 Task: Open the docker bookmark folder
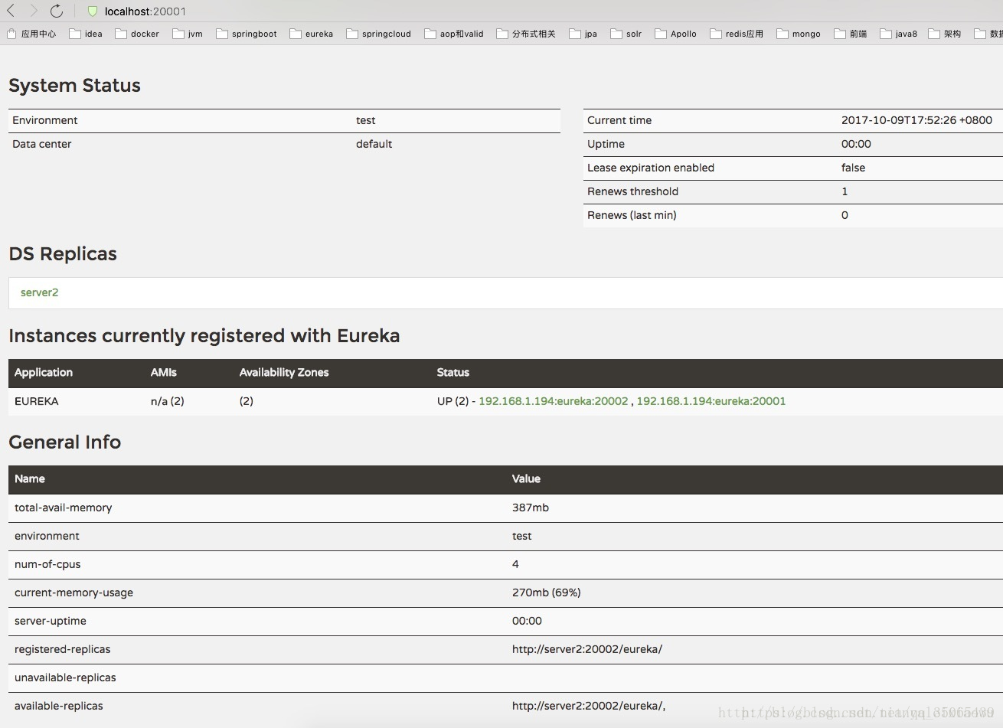137,34
